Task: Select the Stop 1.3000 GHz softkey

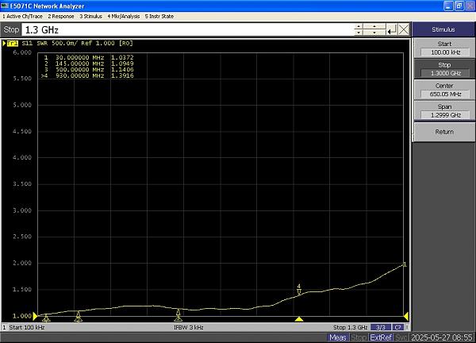Action: (x=444, y=69)
